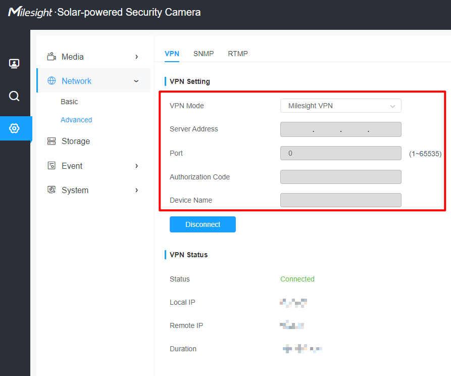Viewport: 451px width, 376px height.
Task: Click the Port input field
Action: [x=340, y=153]
